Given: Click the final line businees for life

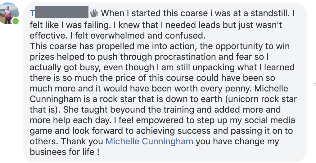Looking at the screenshot, I should tap(65, 152).
